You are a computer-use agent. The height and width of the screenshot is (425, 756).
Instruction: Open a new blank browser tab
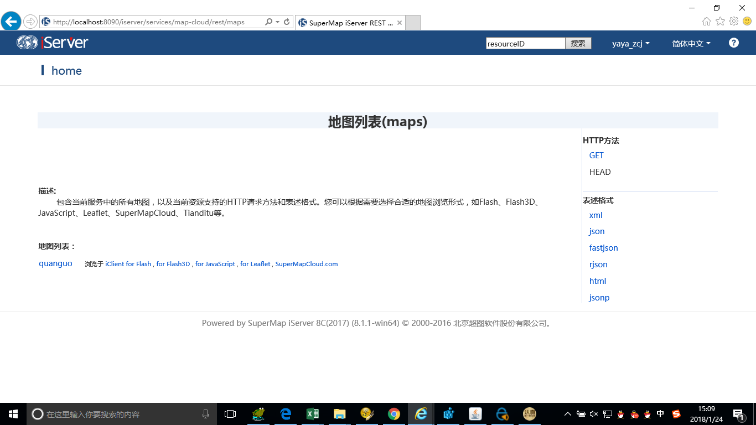(413, 23)
